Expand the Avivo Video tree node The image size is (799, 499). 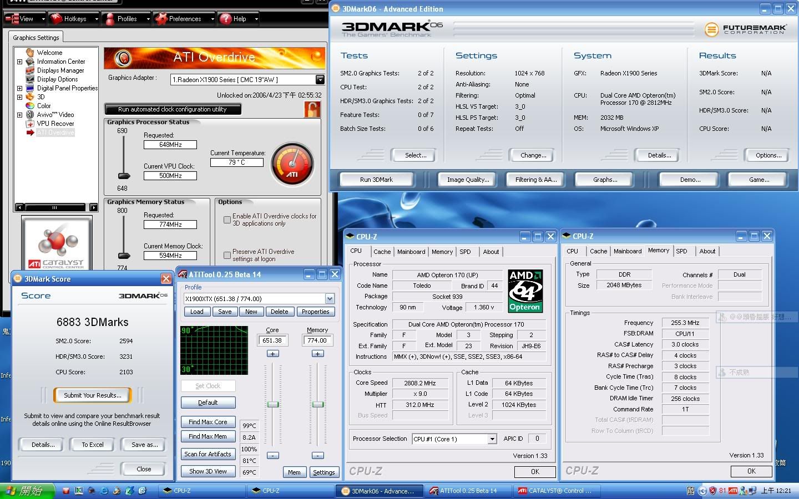point(20,115)
